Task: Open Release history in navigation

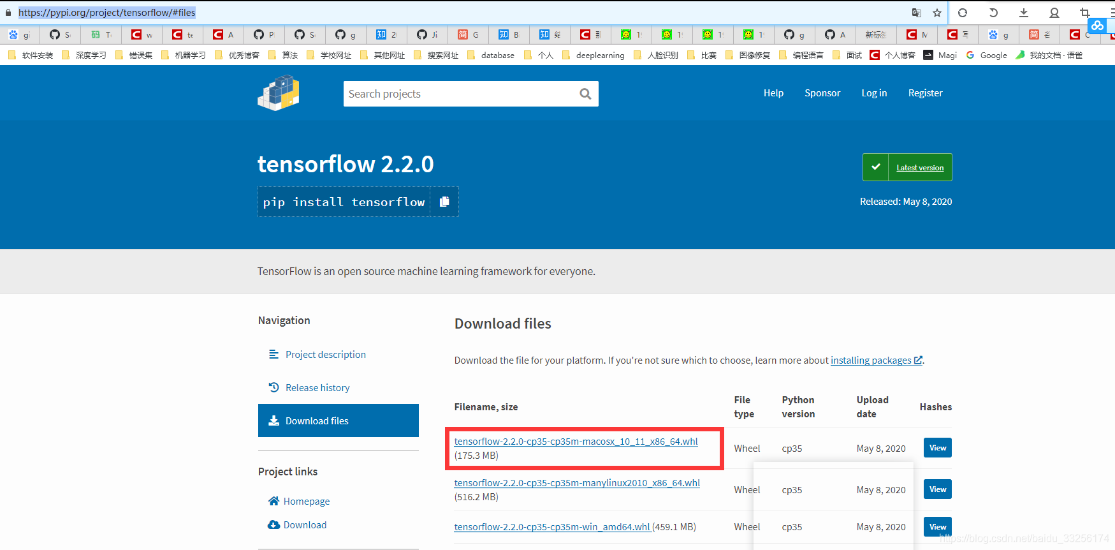Action: [x=317, y=387]
